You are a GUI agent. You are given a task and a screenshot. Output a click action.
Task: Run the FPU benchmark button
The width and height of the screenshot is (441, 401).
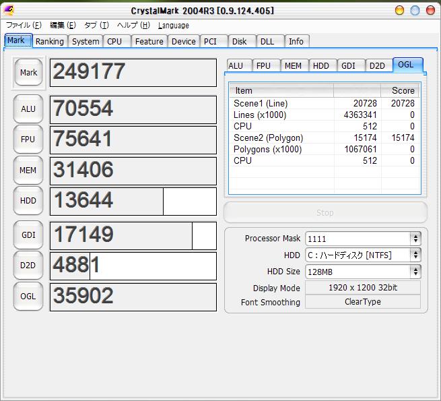tap(28, 140)
